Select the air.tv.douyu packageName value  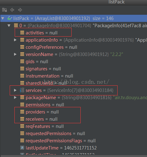coord(130,98)
